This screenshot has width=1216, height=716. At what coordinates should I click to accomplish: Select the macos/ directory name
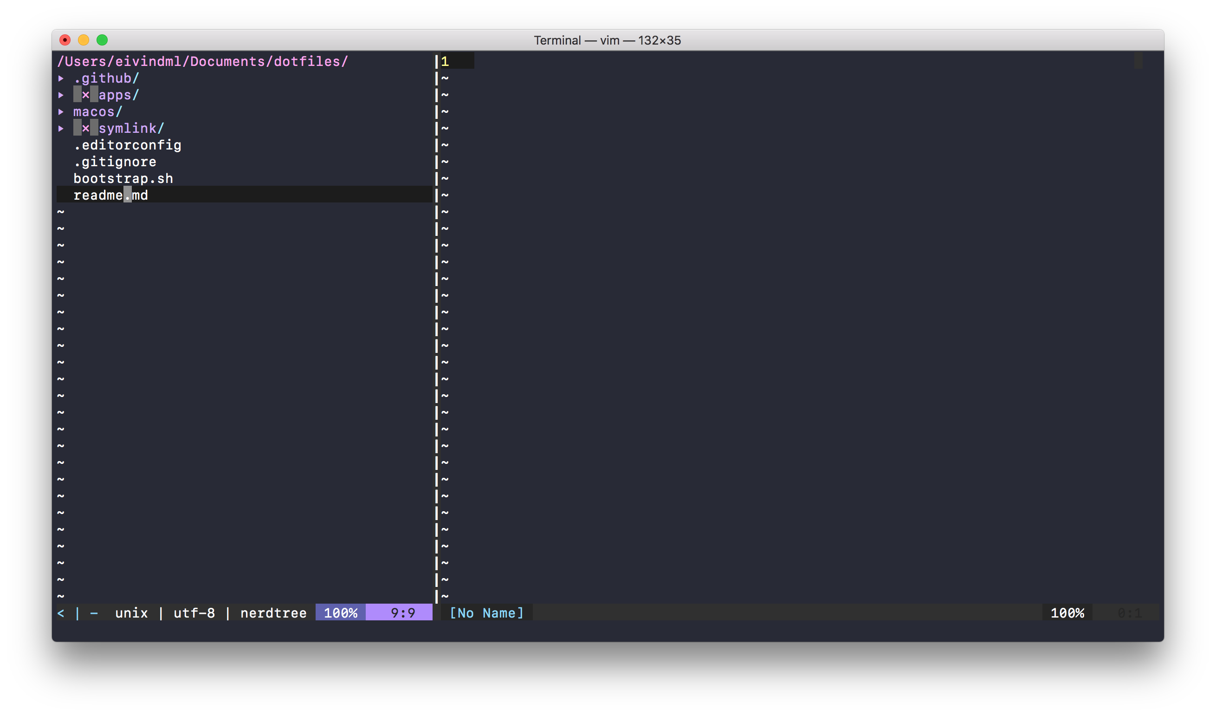(98, 111)
